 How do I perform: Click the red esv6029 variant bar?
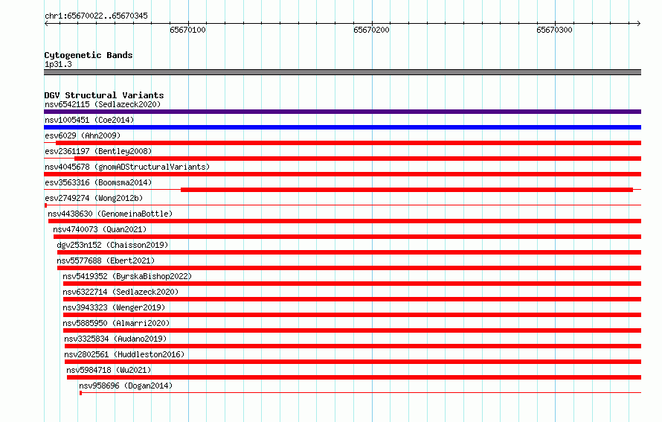(x=348, y=143)
